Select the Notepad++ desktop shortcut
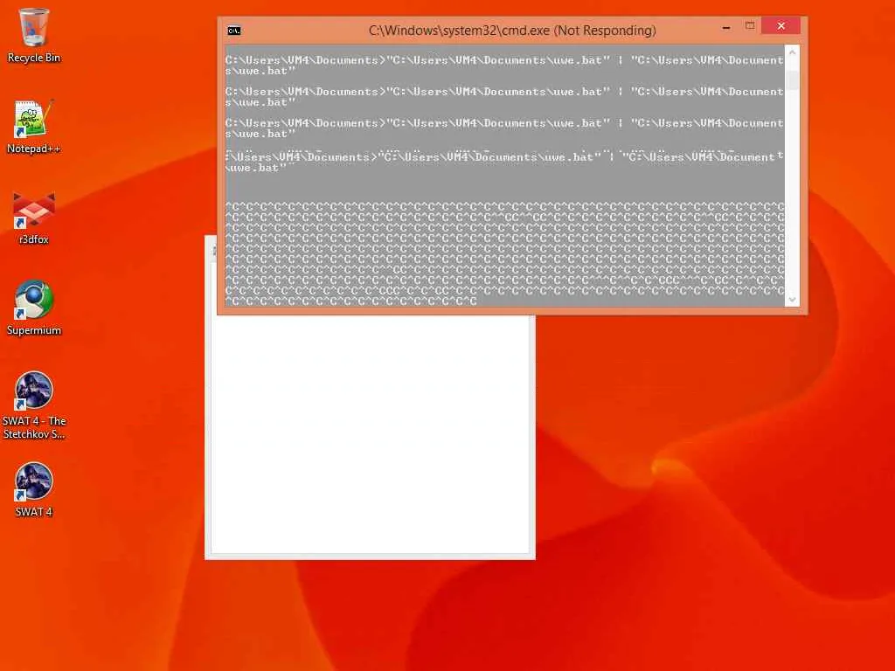 [x=34, y=127]
